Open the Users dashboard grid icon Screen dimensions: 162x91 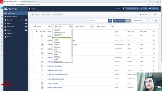coord(26,30)
